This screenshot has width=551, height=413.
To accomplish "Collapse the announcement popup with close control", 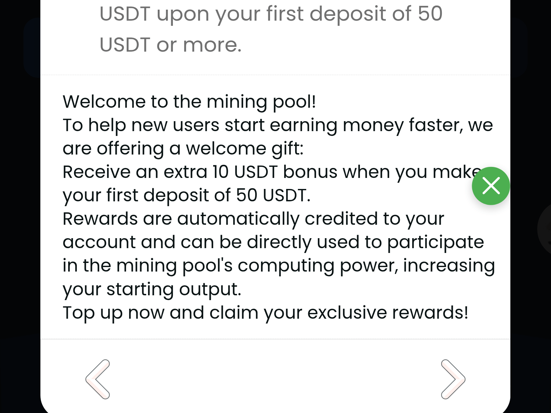I will pos(491,186).
